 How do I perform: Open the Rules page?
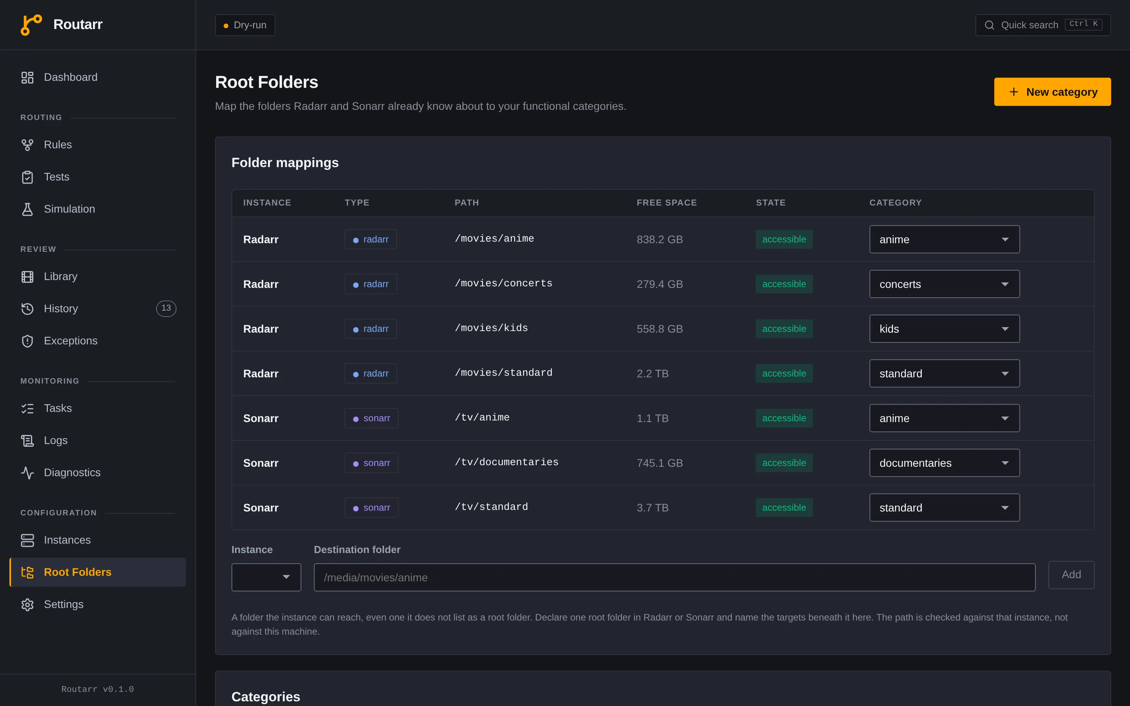(98, 145)
